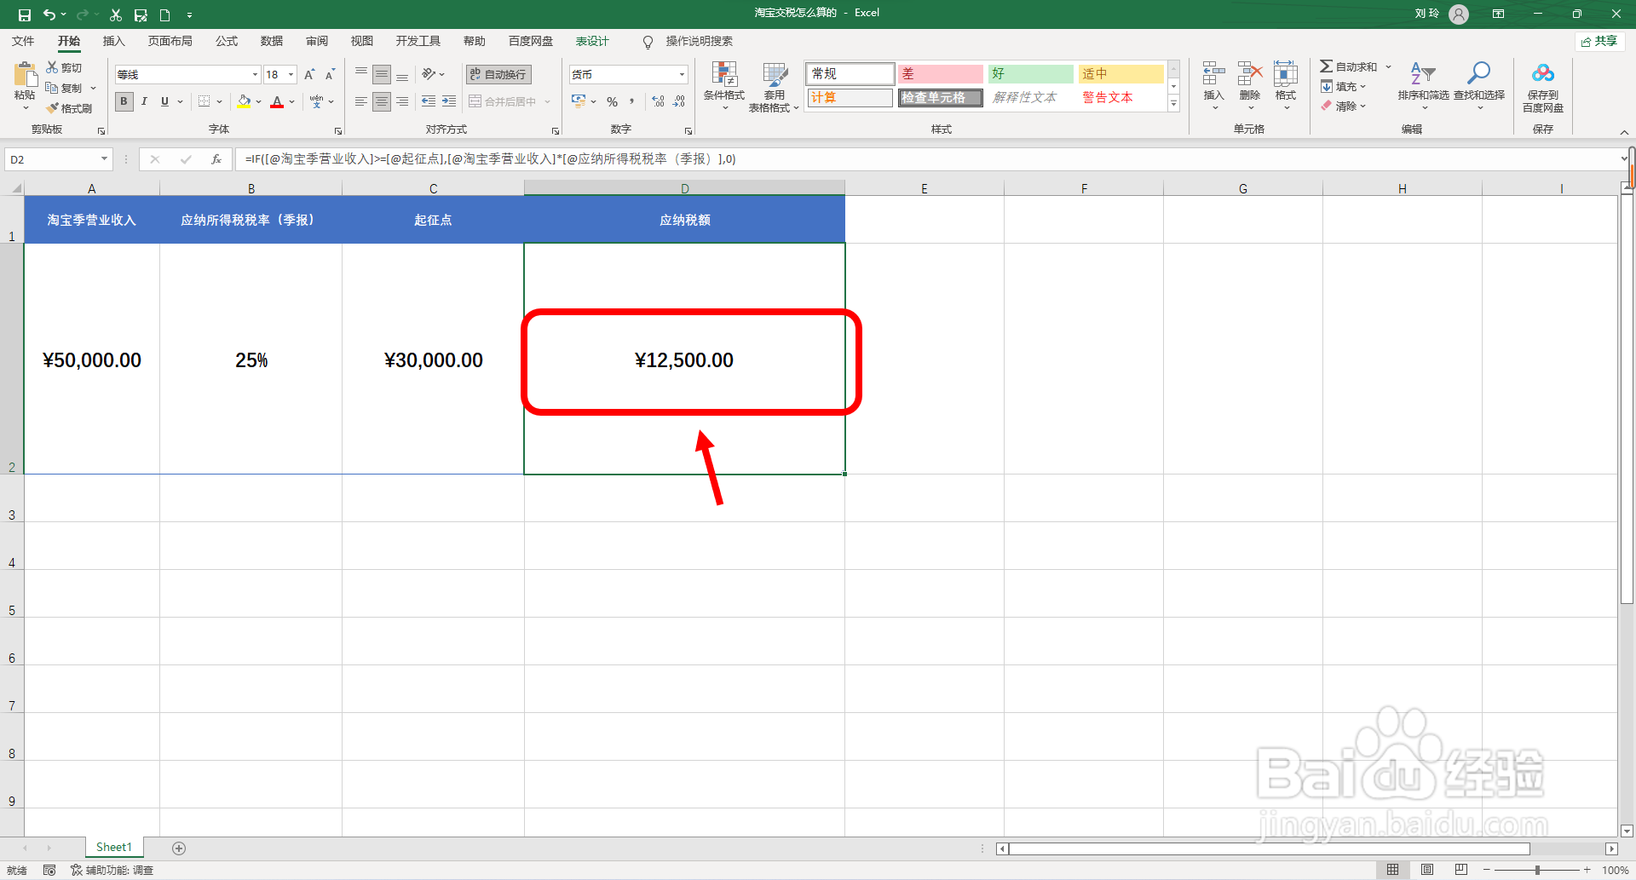Open the number format 货币 dropdown
1636x880 pixels.
682,75
